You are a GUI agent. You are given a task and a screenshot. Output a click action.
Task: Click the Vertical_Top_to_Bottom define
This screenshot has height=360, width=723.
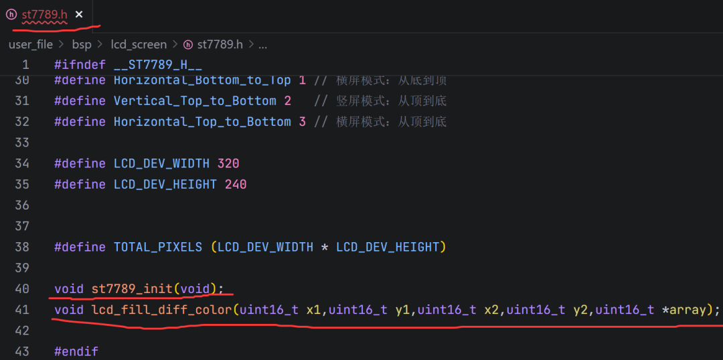tap(195, 100)
